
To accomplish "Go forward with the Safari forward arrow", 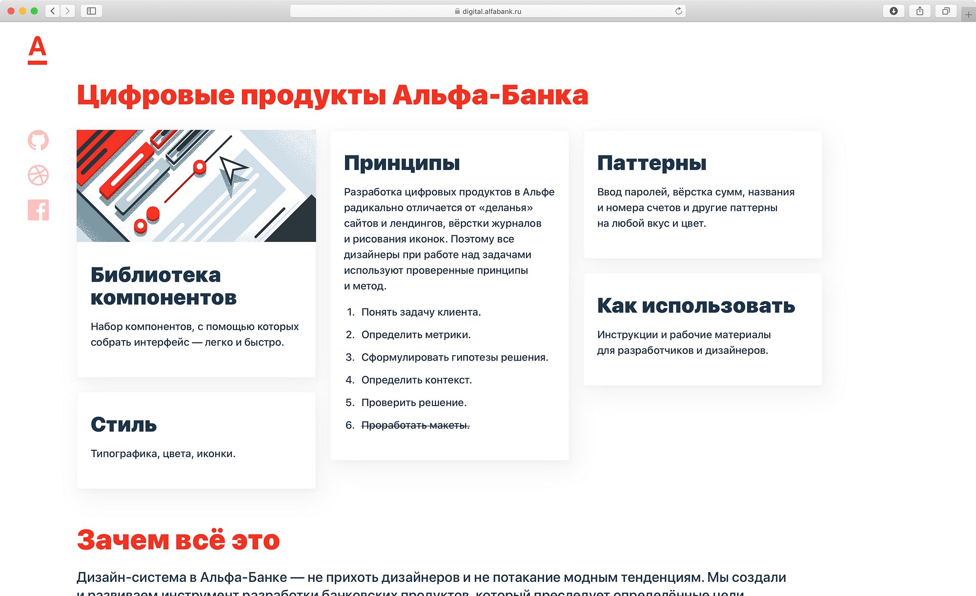I will pyautogui.click(x=68, y=11).
